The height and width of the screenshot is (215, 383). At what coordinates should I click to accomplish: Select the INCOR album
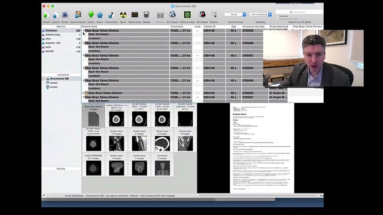pos(49,51)
